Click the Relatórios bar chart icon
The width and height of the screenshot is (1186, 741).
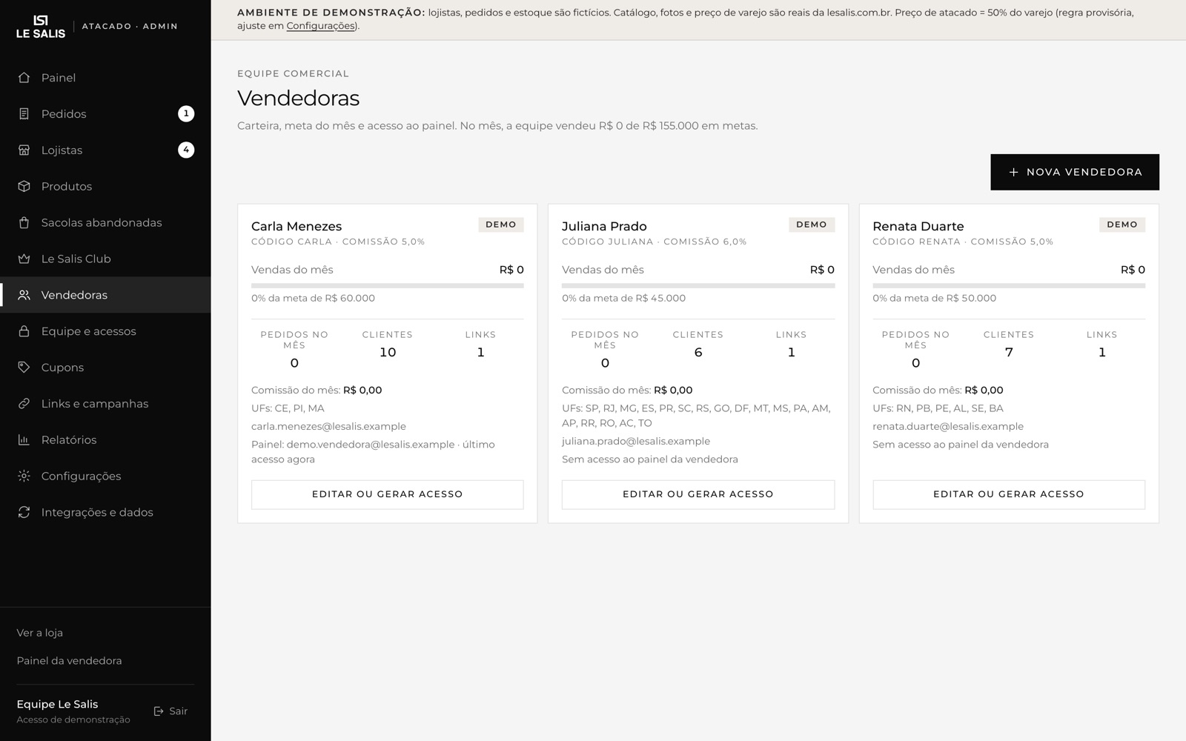click(24, 440)
